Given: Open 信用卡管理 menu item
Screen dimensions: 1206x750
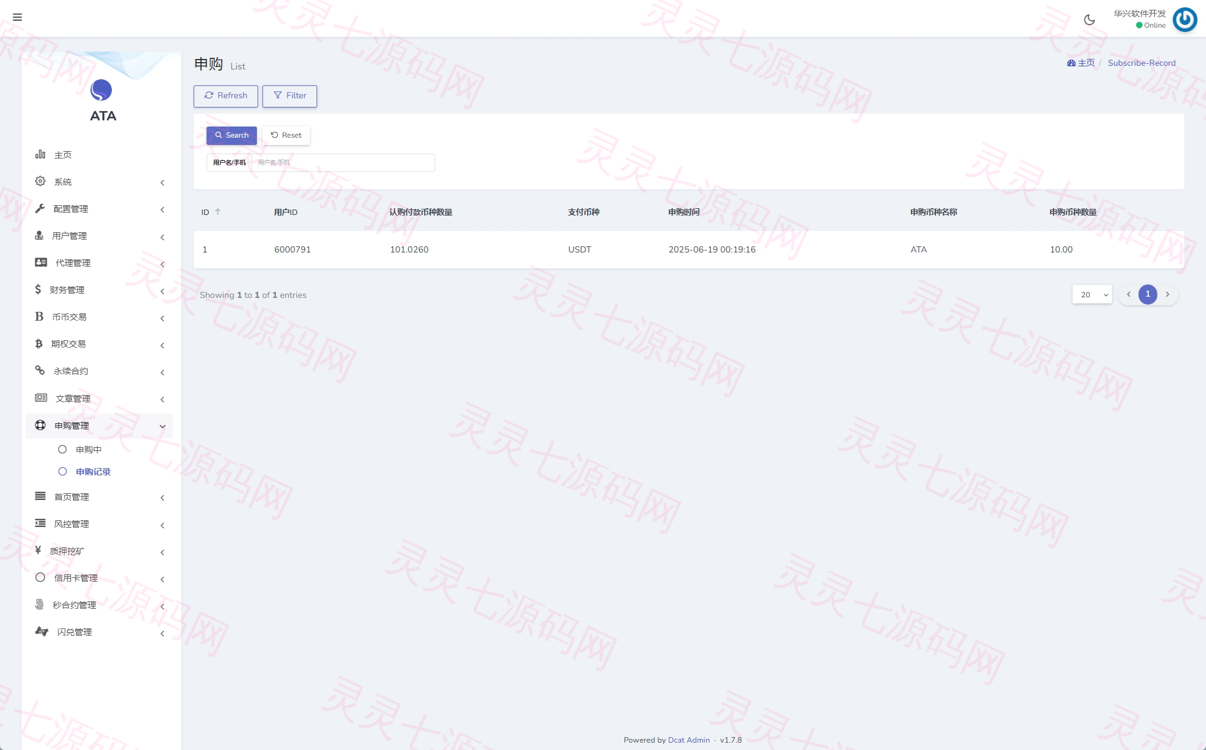Looking at the screenshot, I should pyautogui.click(x=76, y=578).
